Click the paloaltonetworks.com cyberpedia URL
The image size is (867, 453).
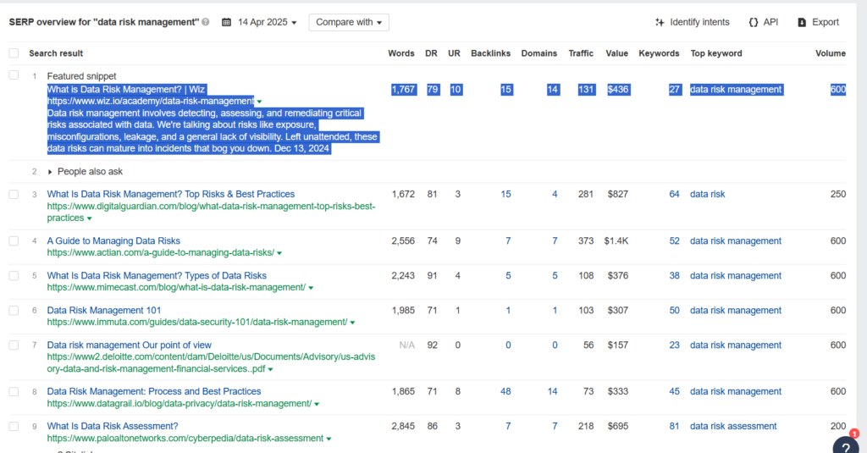coord(185,439)
